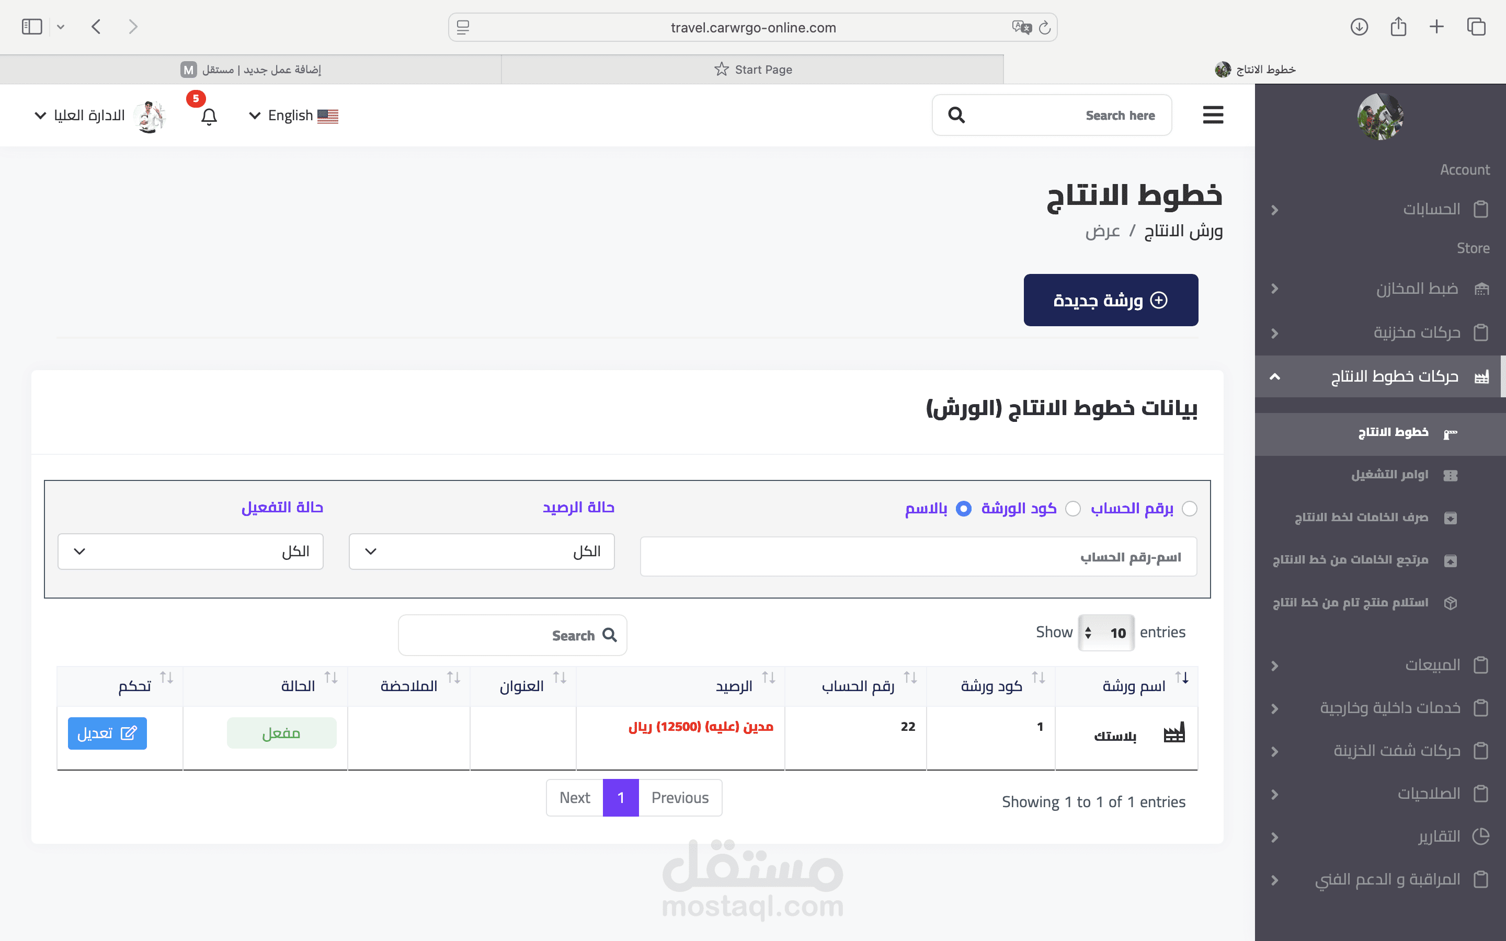This screenshot has width=1506, height=941.
Task: Open the hamburger menu icon
Action: [1213, 115]
